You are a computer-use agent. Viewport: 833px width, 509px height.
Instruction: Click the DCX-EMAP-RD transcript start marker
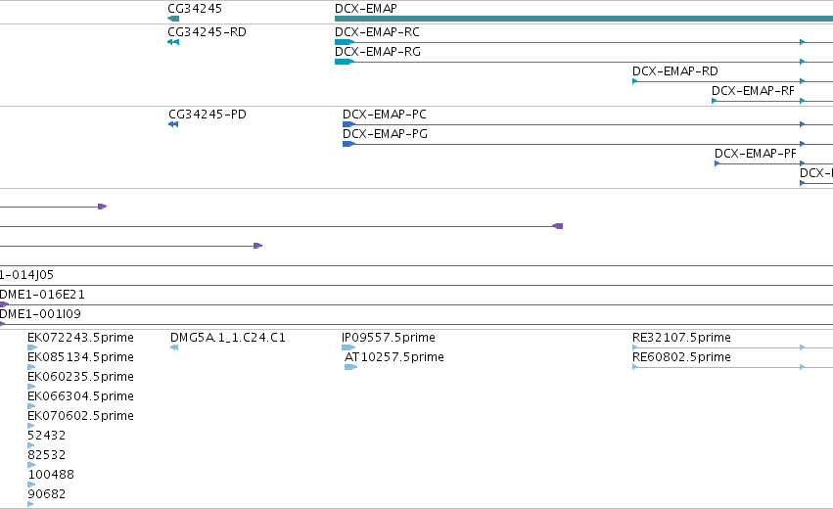pos(635,81)
